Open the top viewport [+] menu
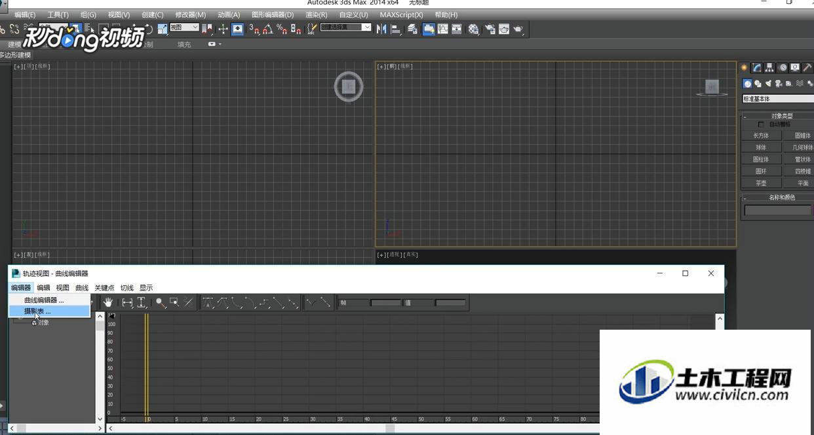This screenshot has width=814, height=435. coord(18,66)
